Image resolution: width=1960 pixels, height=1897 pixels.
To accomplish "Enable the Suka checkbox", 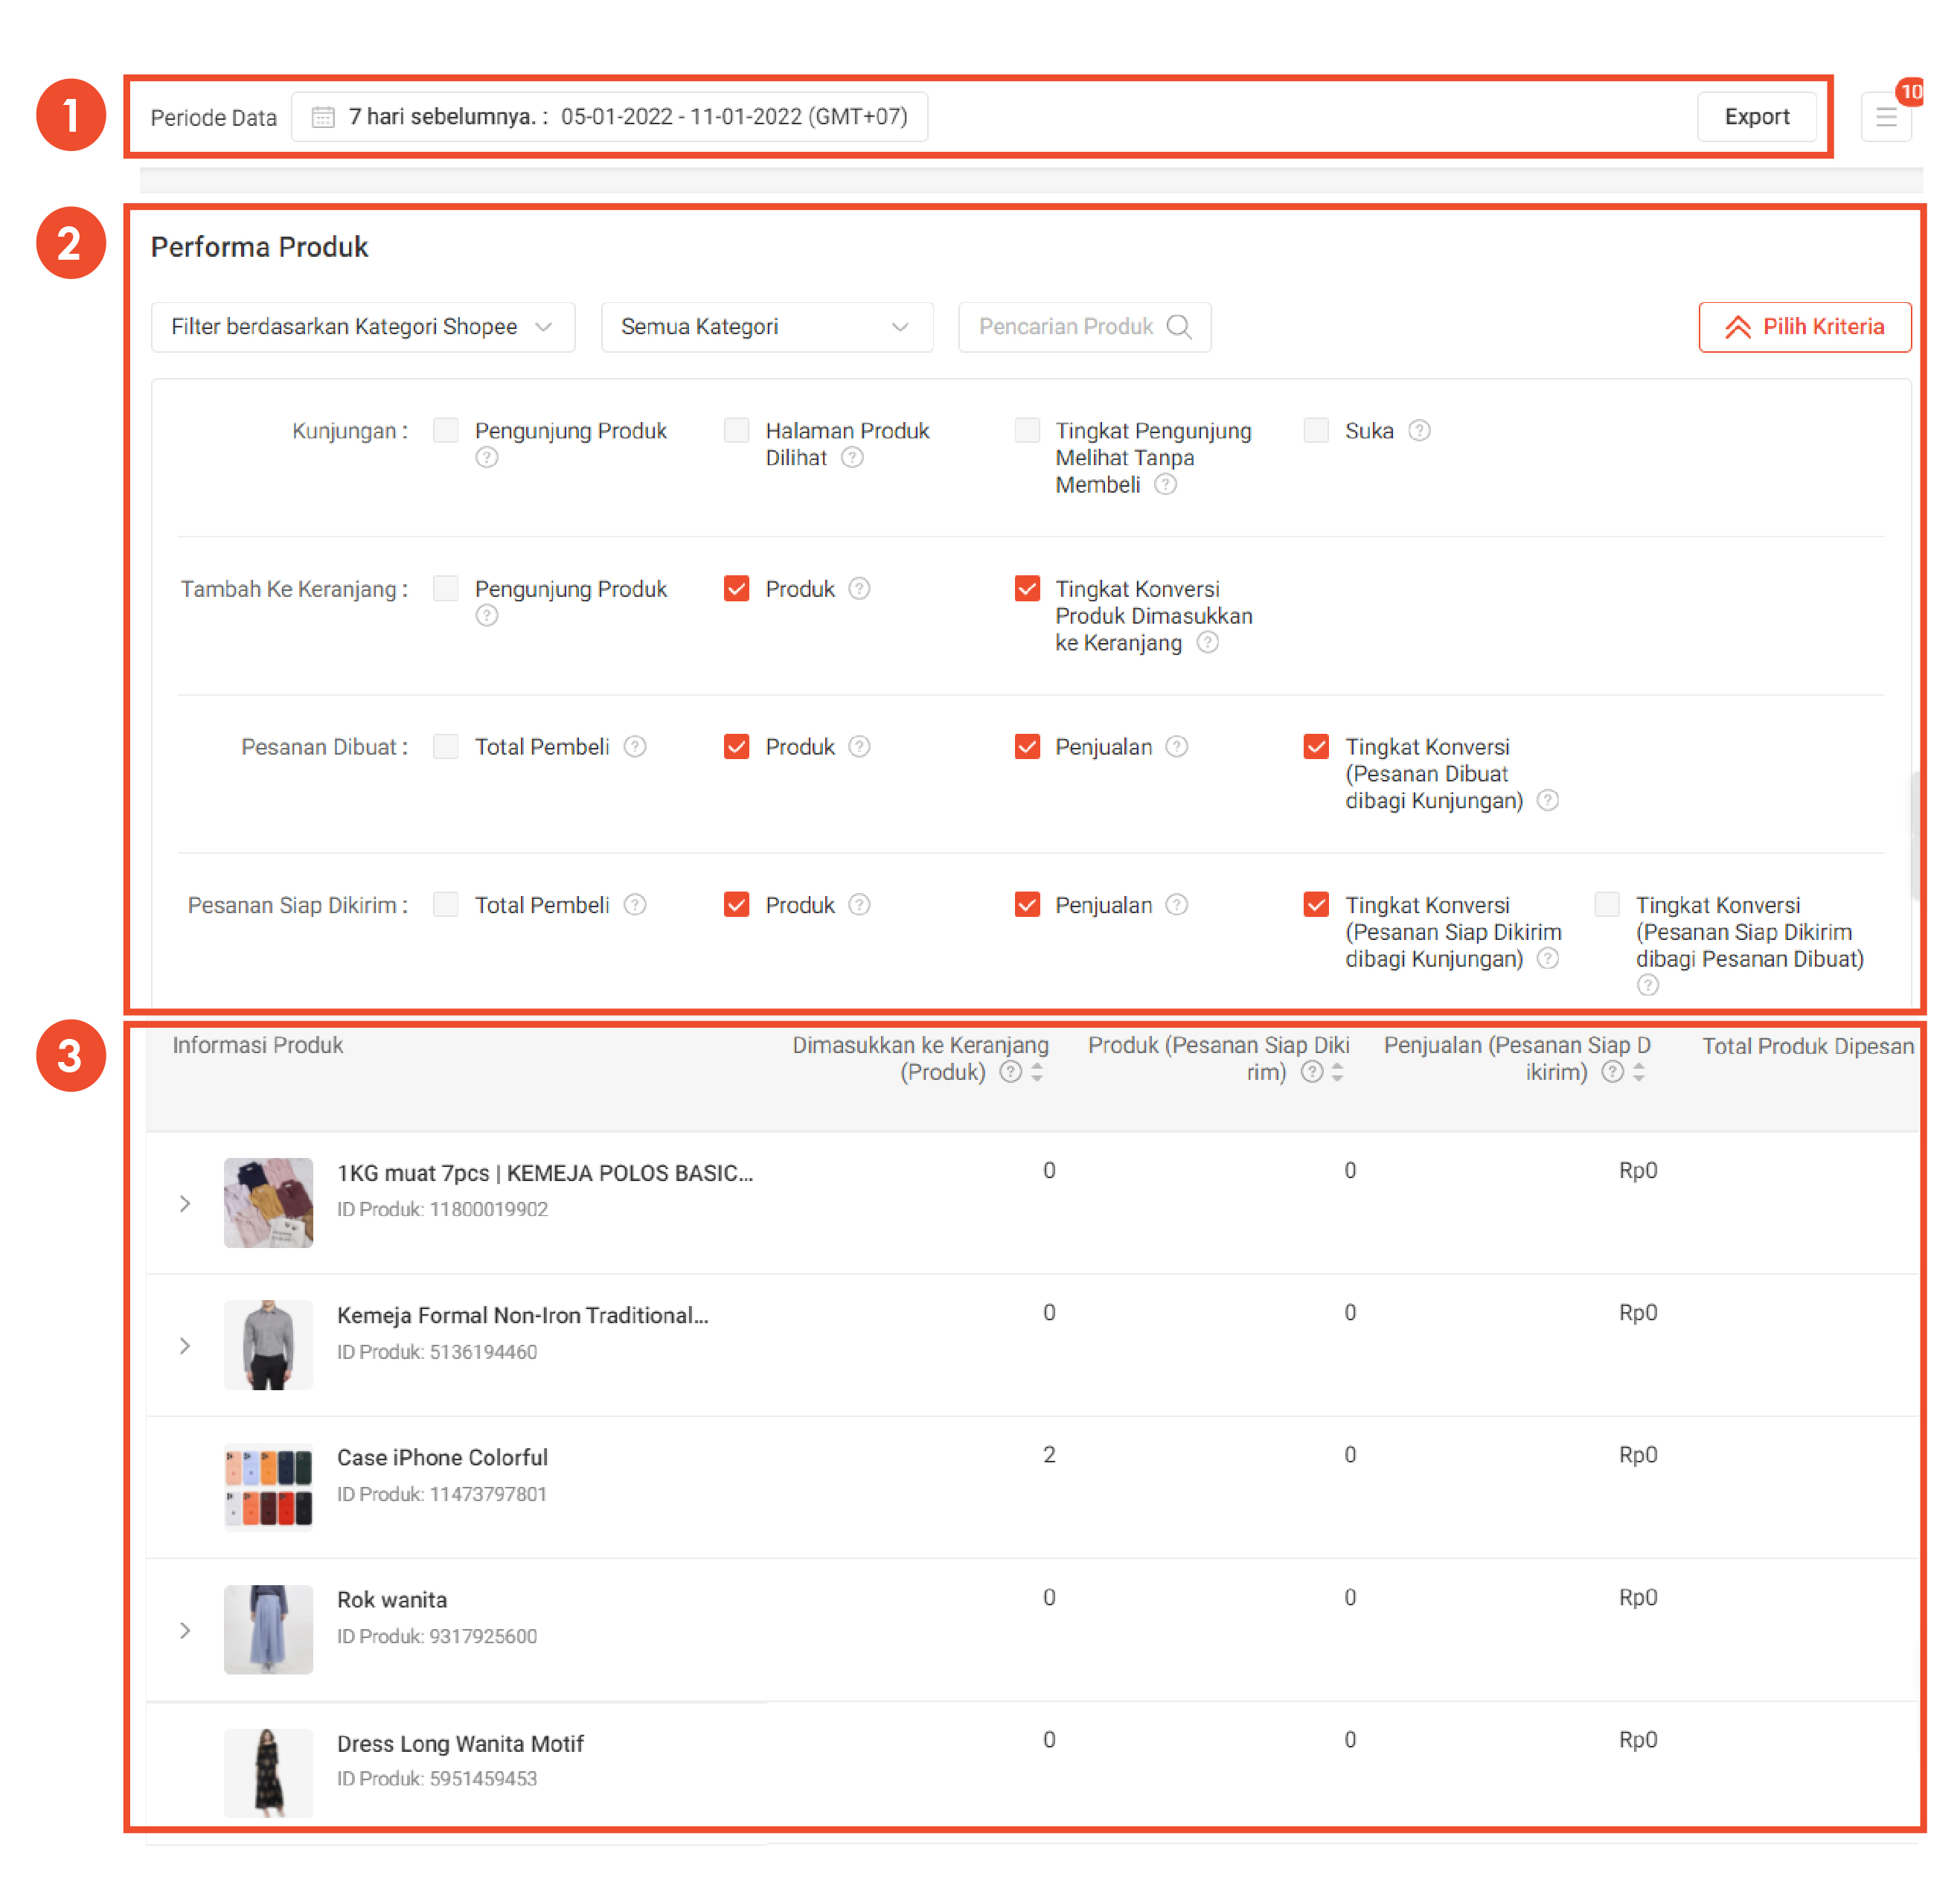I will [x=1316, y=431].
